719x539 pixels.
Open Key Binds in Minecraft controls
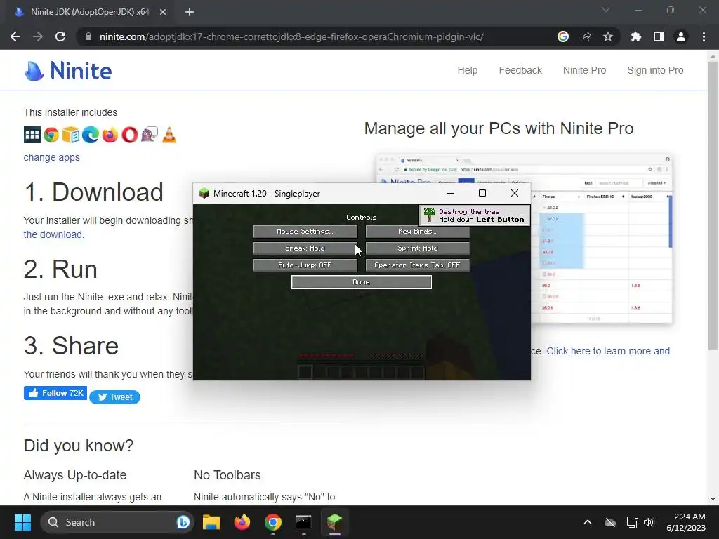coord(417,232)
